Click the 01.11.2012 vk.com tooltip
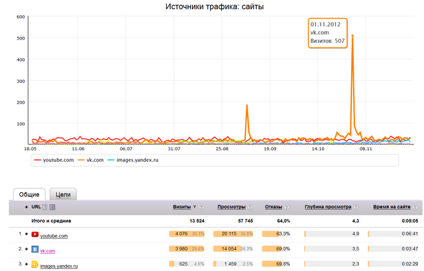Screen dimensions: 424x271 [327, 33]
